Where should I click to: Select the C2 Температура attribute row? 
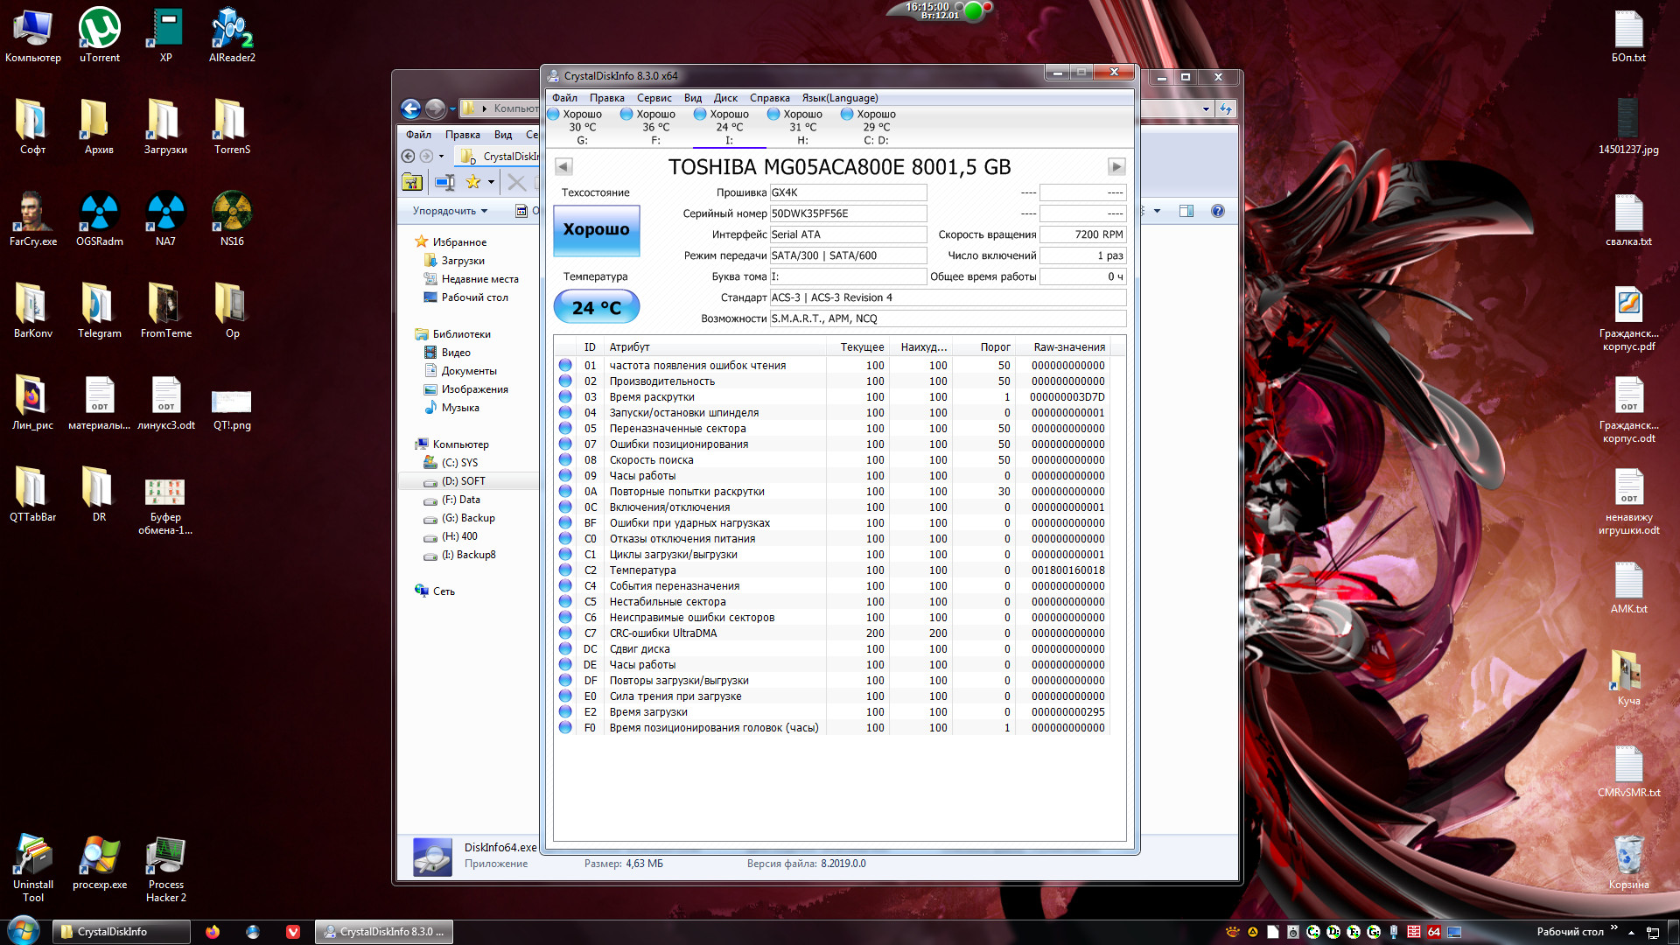pos(833,570)
